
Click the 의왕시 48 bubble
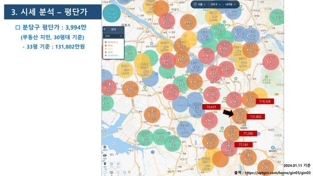(209, 121)
